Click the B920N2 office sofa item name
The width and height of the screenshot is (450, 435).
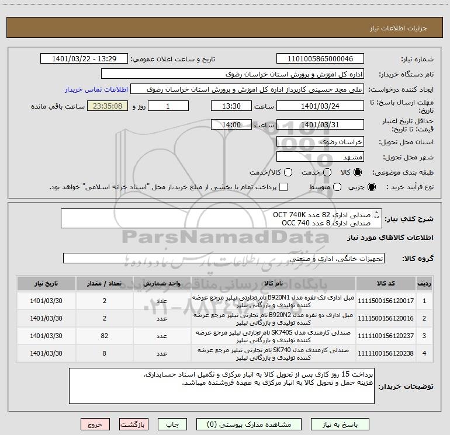point(274,319)
